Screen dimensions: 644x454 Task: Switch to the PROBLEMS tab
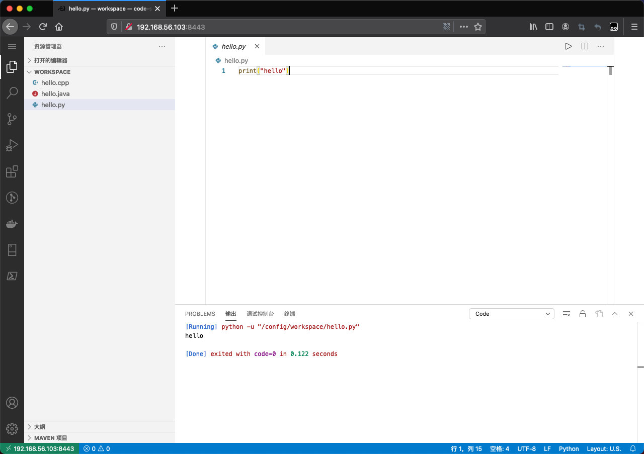tap(200, 314)
